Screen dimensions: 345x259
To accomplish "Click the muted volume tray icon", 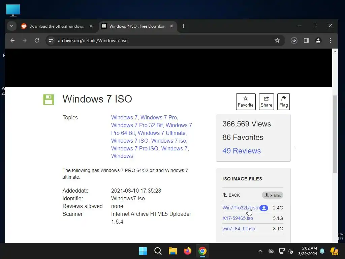I will pyautogui.click(x=290, y=251).
